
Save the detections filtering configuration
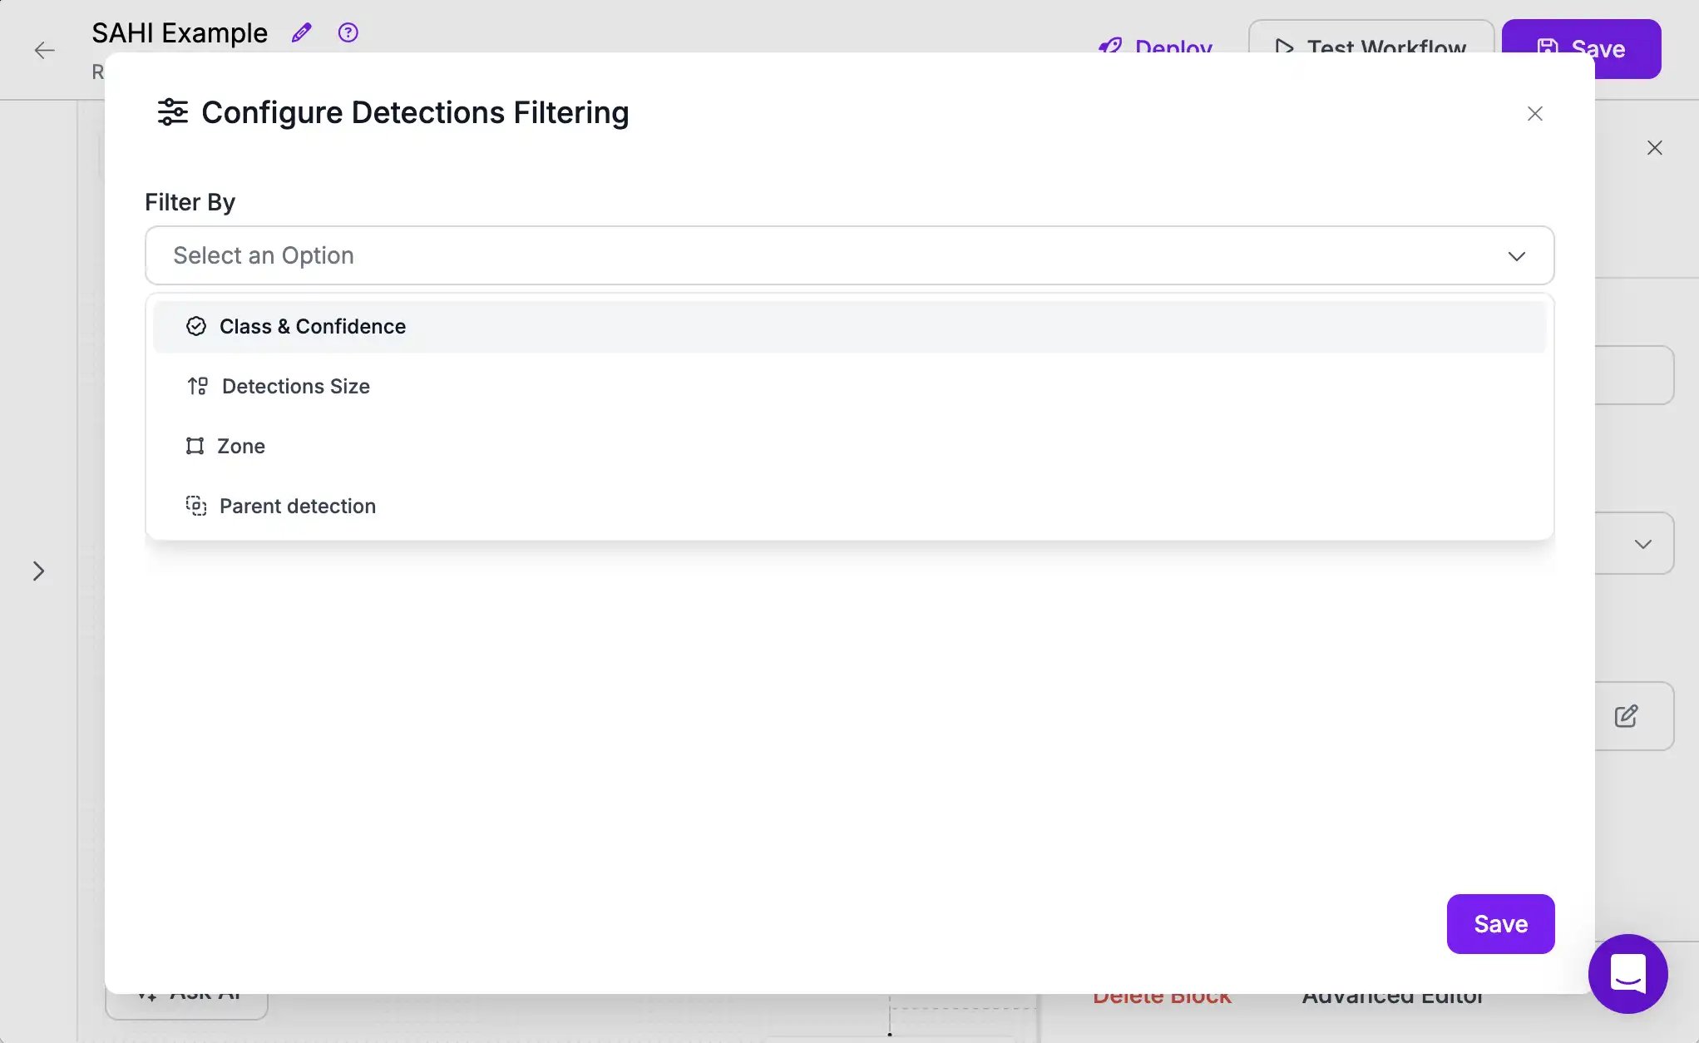point(1500,924)
